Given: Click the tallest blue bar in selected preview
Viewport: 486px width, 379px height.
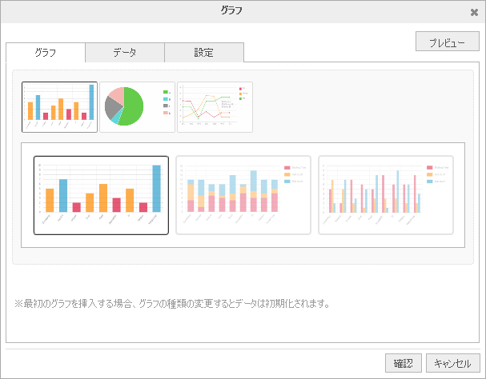Looking at the screenshot, I should tap(156, 189).
